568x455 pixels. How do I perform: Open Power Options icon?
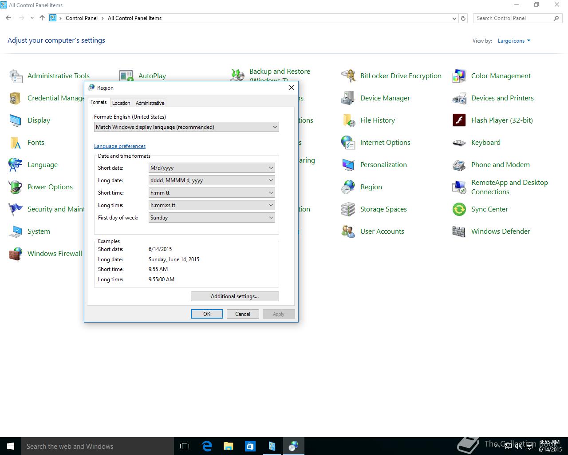(16, 187)
